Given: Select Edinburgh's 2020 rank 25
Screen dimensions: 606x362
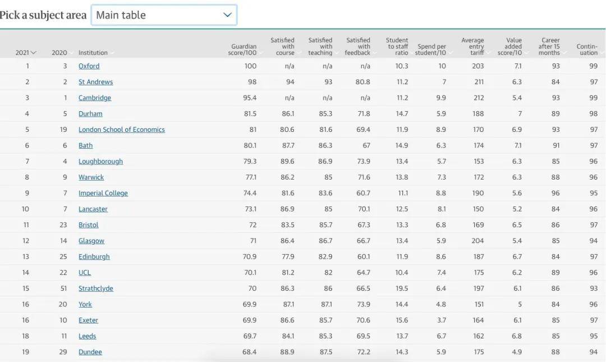Looking at the screenshot, I should [63, 256].
